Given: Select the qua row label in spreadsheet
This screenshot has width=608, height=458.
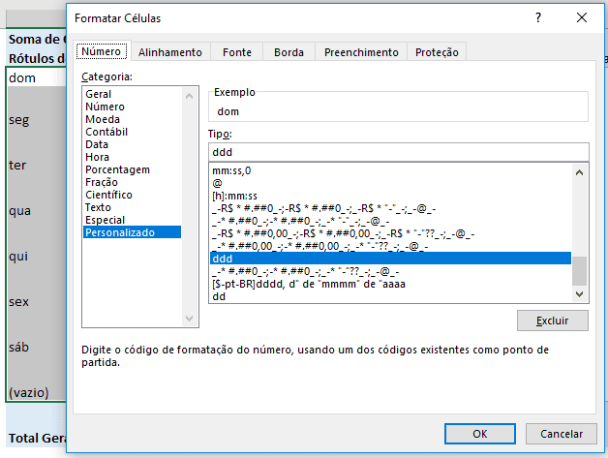Looking at the screenshot, I should coord(19,211).
